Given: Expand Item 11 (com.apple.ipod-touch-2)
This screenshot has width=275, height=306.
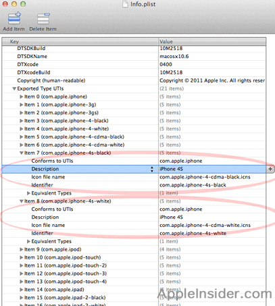Looking at the screenshot, I should click(x=22, y=265).
